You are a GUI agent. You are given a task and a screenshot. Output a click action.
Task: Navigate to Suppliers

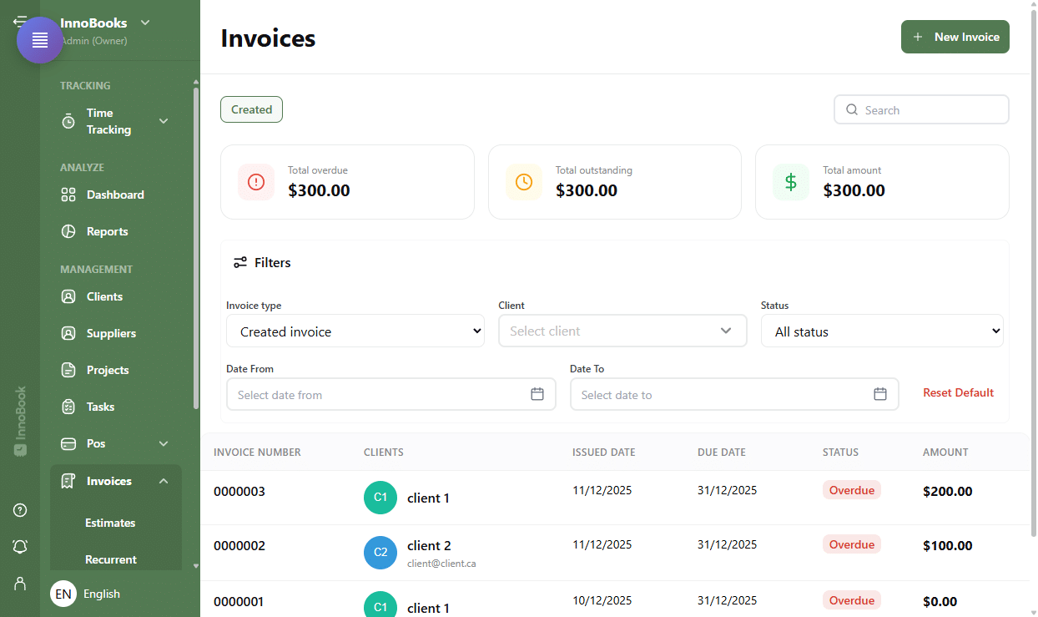[x=111, y=333]
